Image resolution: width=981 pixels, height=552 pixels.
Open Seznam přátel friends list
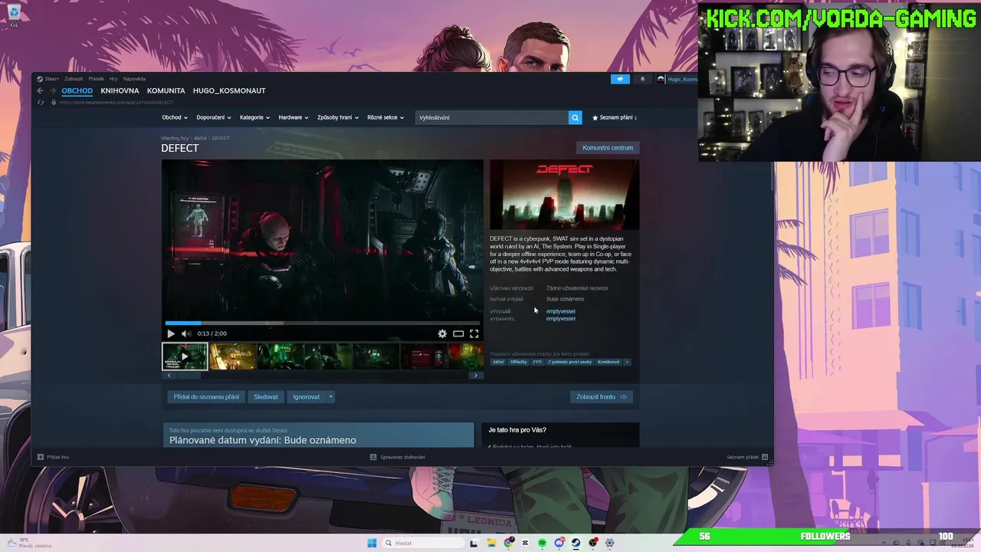point(747,457)
